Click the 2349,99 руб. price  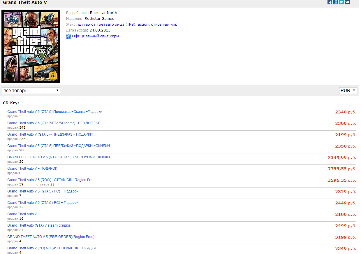[x=342, y=157]
